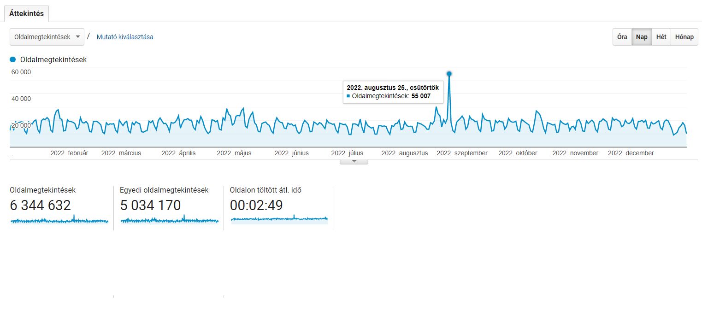Set chart granularity to Hónap

(x=684, y=37)
